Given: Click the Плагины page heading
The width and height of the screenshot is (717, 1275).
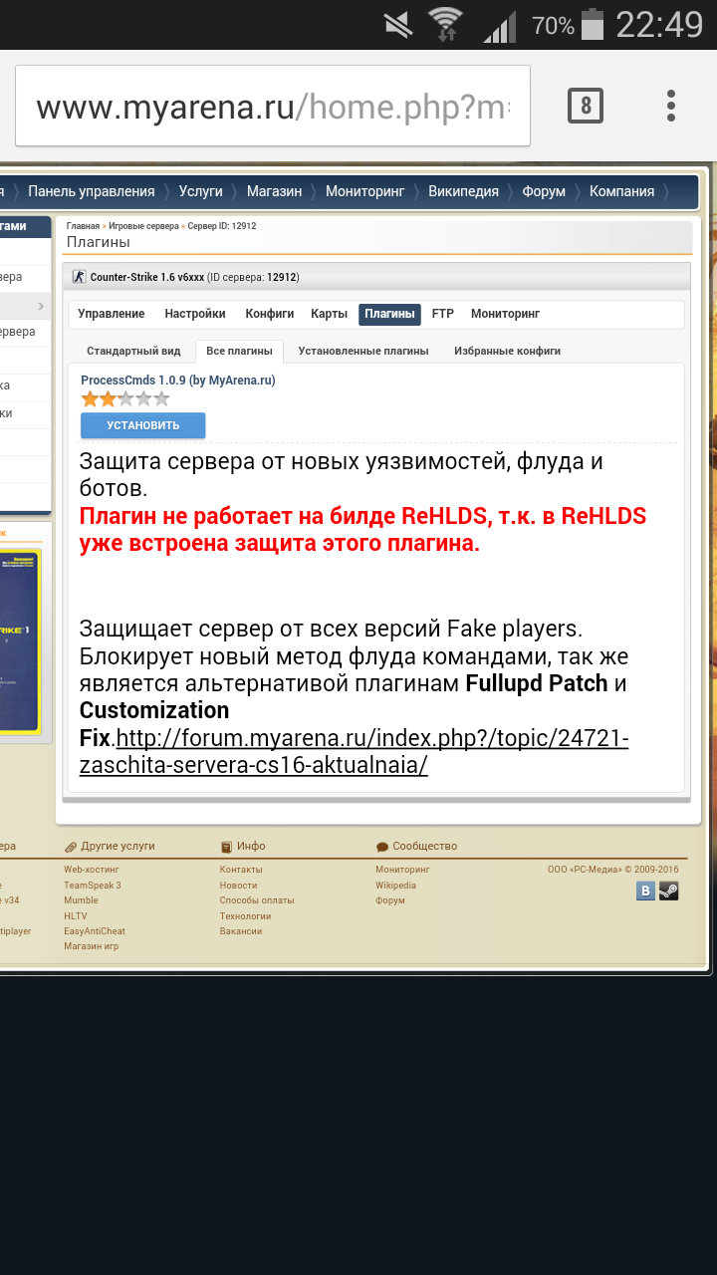Looking at the screenshot, I should point(99,243).
